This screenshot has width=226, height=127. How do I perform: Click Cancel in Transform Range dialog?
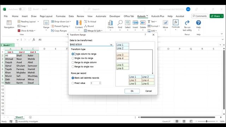click(148, 91)
